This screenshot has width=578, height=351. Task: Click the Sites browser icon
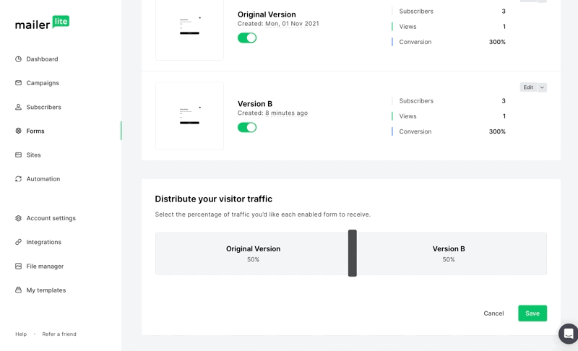[19, 155]
